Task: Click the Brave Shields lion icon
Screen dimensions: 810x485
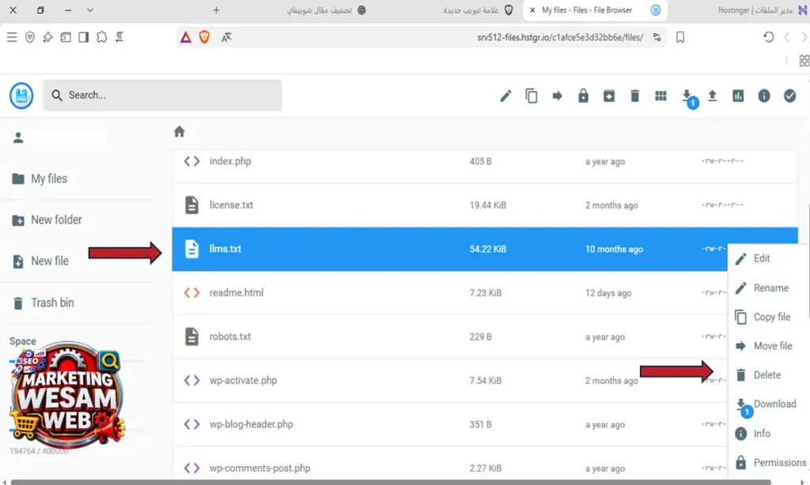Action: coord(205,37)
